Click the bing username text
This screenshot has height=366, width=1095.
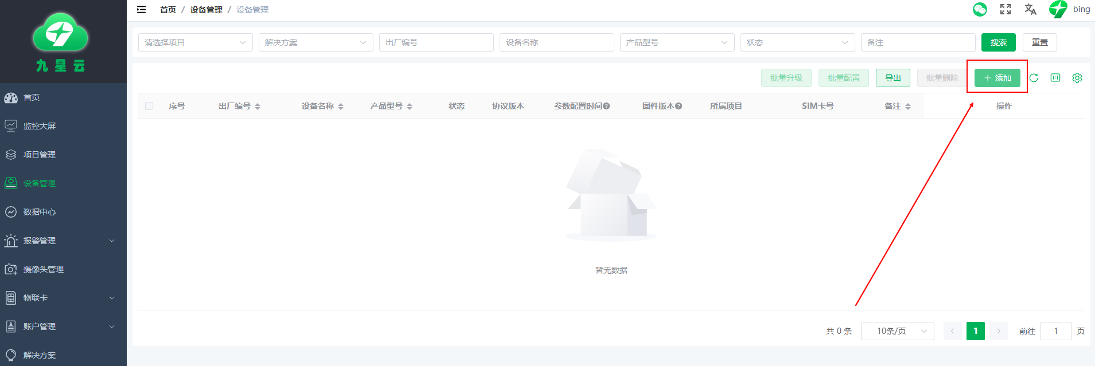click(1081, 9)
